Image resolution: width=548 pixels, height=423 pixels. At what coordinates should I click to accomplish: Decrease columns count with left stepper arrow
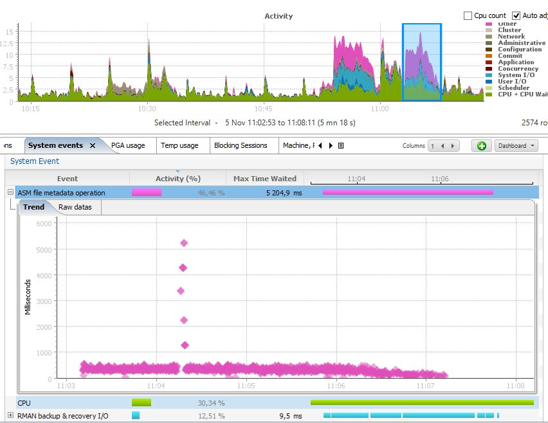(x=443, y=146)
